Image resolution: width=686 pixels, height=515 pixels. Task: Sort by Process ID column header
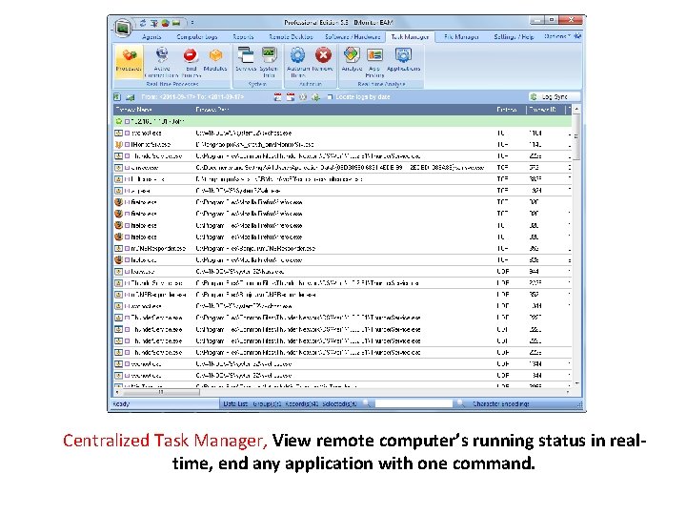[x=546, y=110]
